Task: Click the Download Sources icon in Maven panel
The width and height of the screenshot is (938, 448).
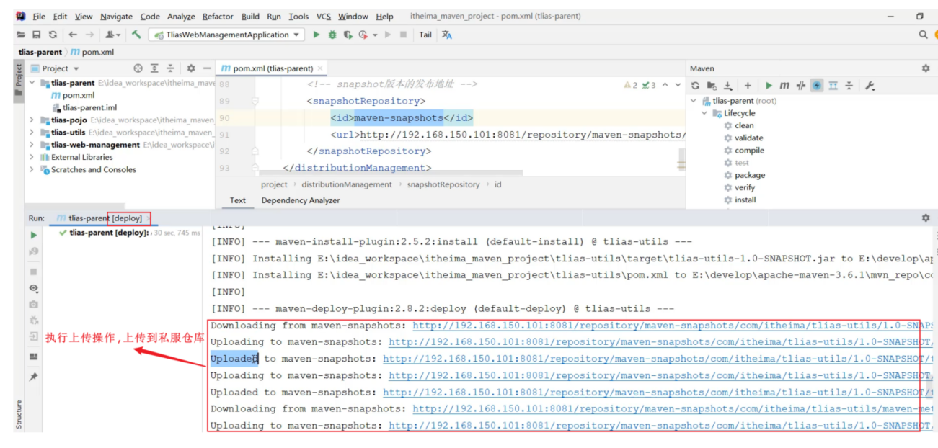Action: tap(728, 86)
